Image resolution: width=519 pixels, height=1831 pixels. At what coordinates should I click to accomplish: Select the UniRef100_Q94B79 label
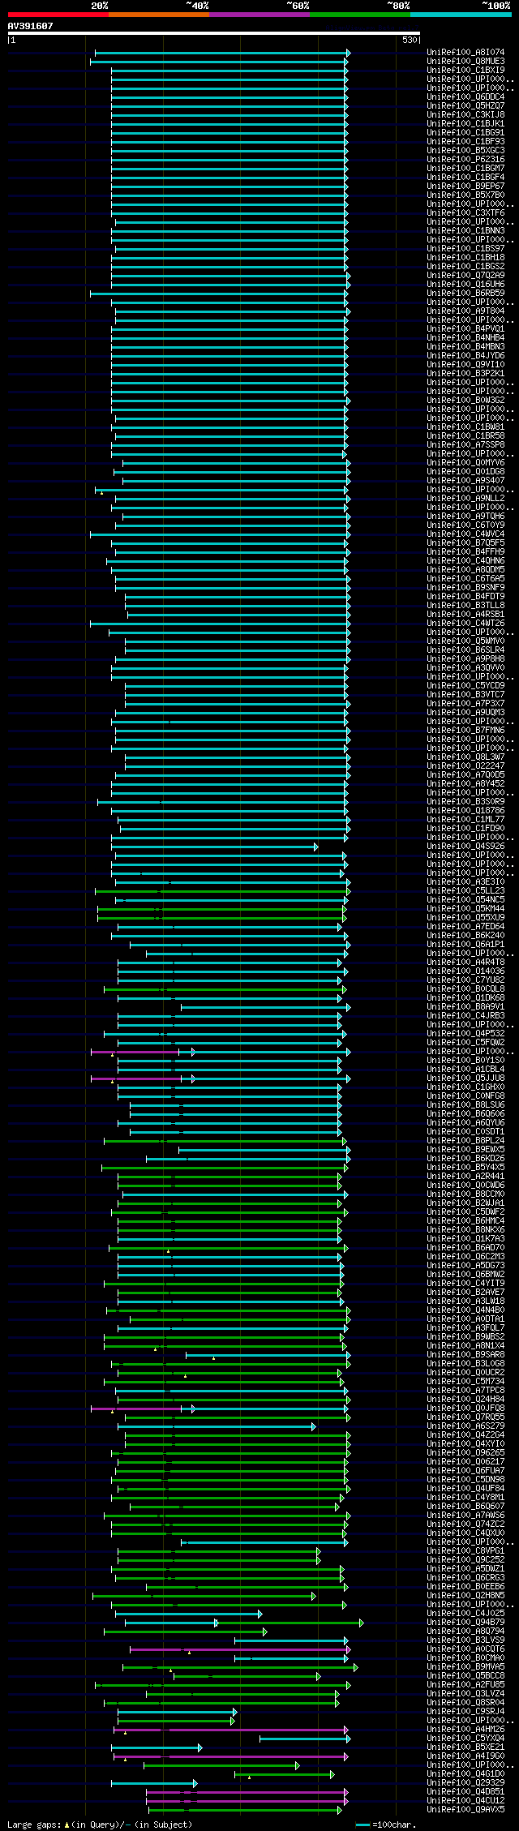coord(465,1622)
